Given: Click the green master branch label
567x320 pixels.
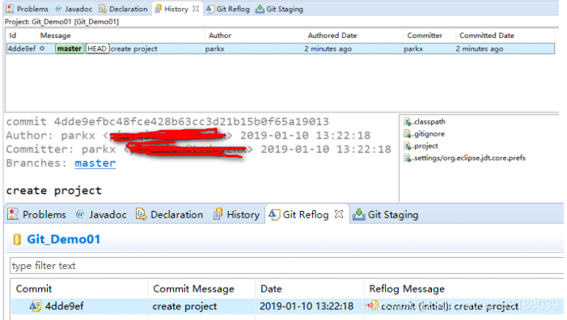Looking at the screenshot, I should pos(70,48).
